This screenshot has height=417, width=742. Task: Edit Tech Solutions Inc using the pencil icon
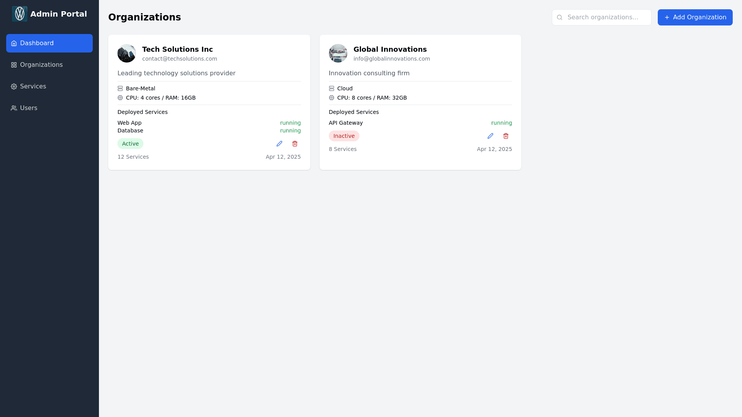(x=279, y=144)
